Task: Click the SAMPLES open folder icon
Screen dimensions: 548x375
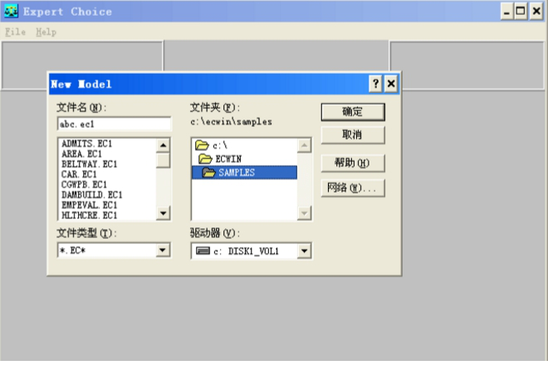Action: (208, 173)
